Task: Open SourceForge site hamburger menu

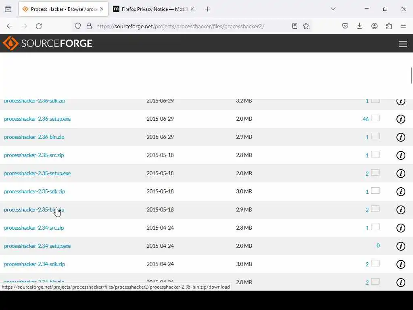Action: point(403,44)
